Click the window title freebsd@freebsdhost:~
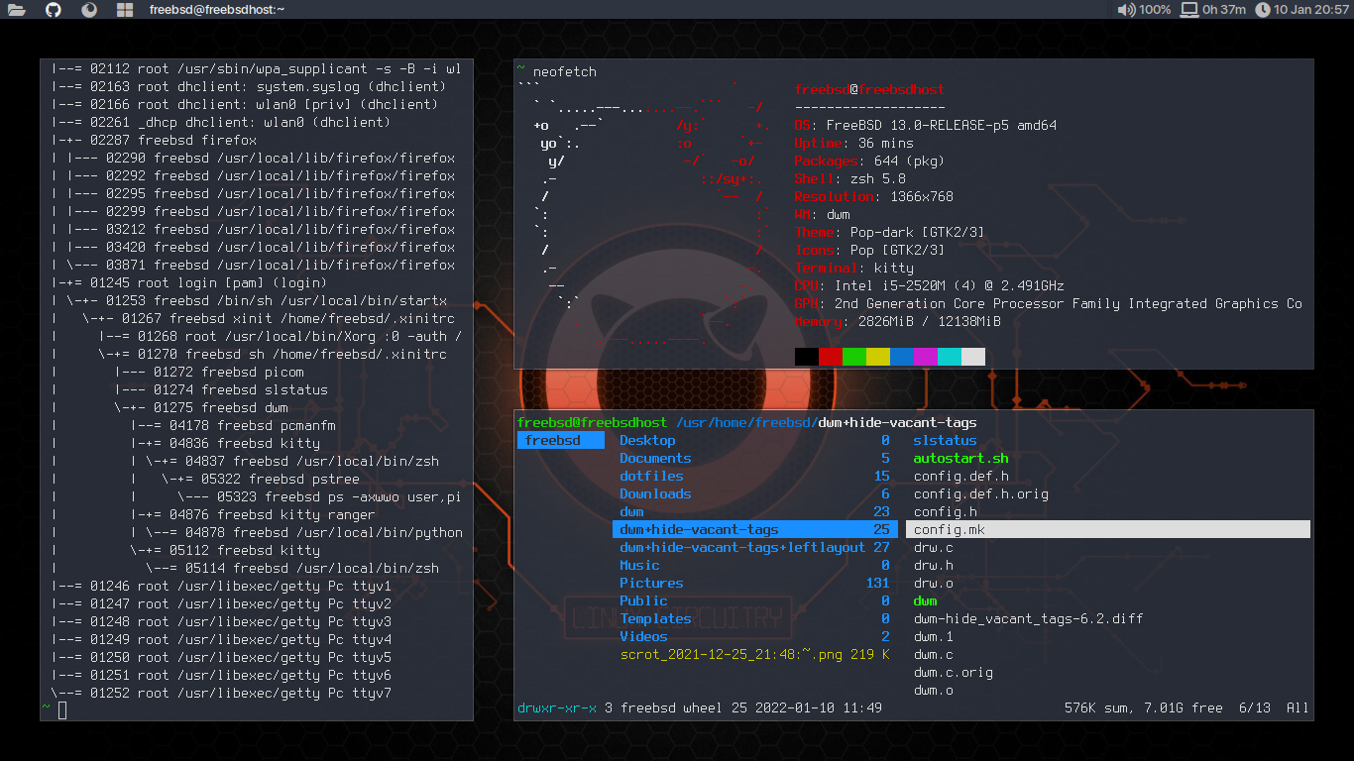1354x761 pixels. pos(217,10)
